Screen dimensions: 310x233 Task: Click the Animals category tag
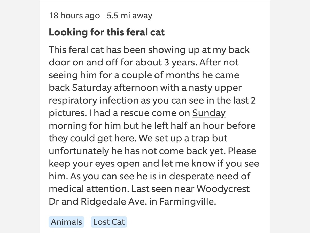click(x=66, y=222)
